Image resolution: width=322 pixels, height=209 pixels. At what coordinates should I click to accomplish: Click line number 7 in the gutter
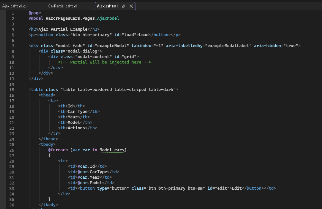(x=13, y=46)
